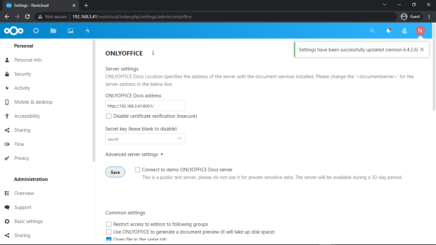
Task: Open the tab search chevron
Action: coord(384,4)
